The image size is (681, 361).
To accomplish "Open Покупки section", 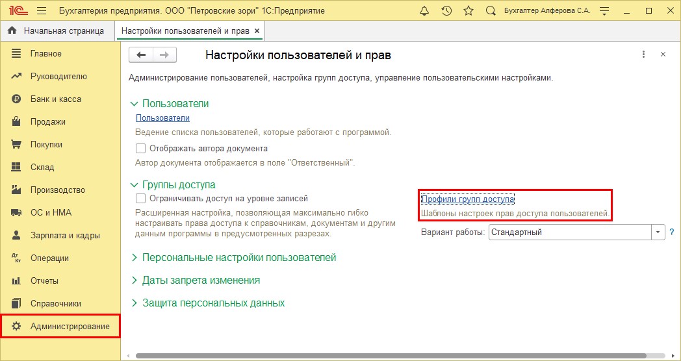I will pos(60,145).
